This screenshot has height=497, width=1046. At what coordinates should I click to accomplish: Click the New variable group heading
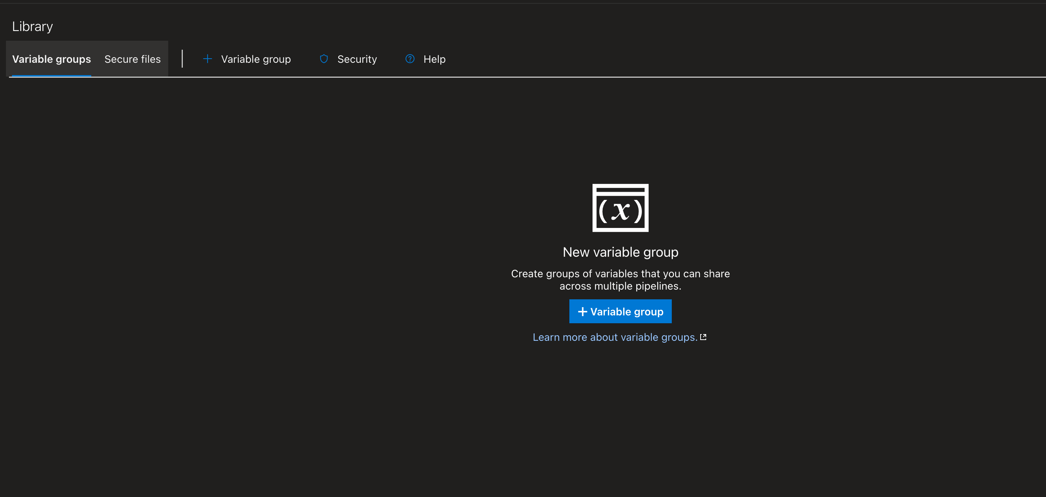620,252
